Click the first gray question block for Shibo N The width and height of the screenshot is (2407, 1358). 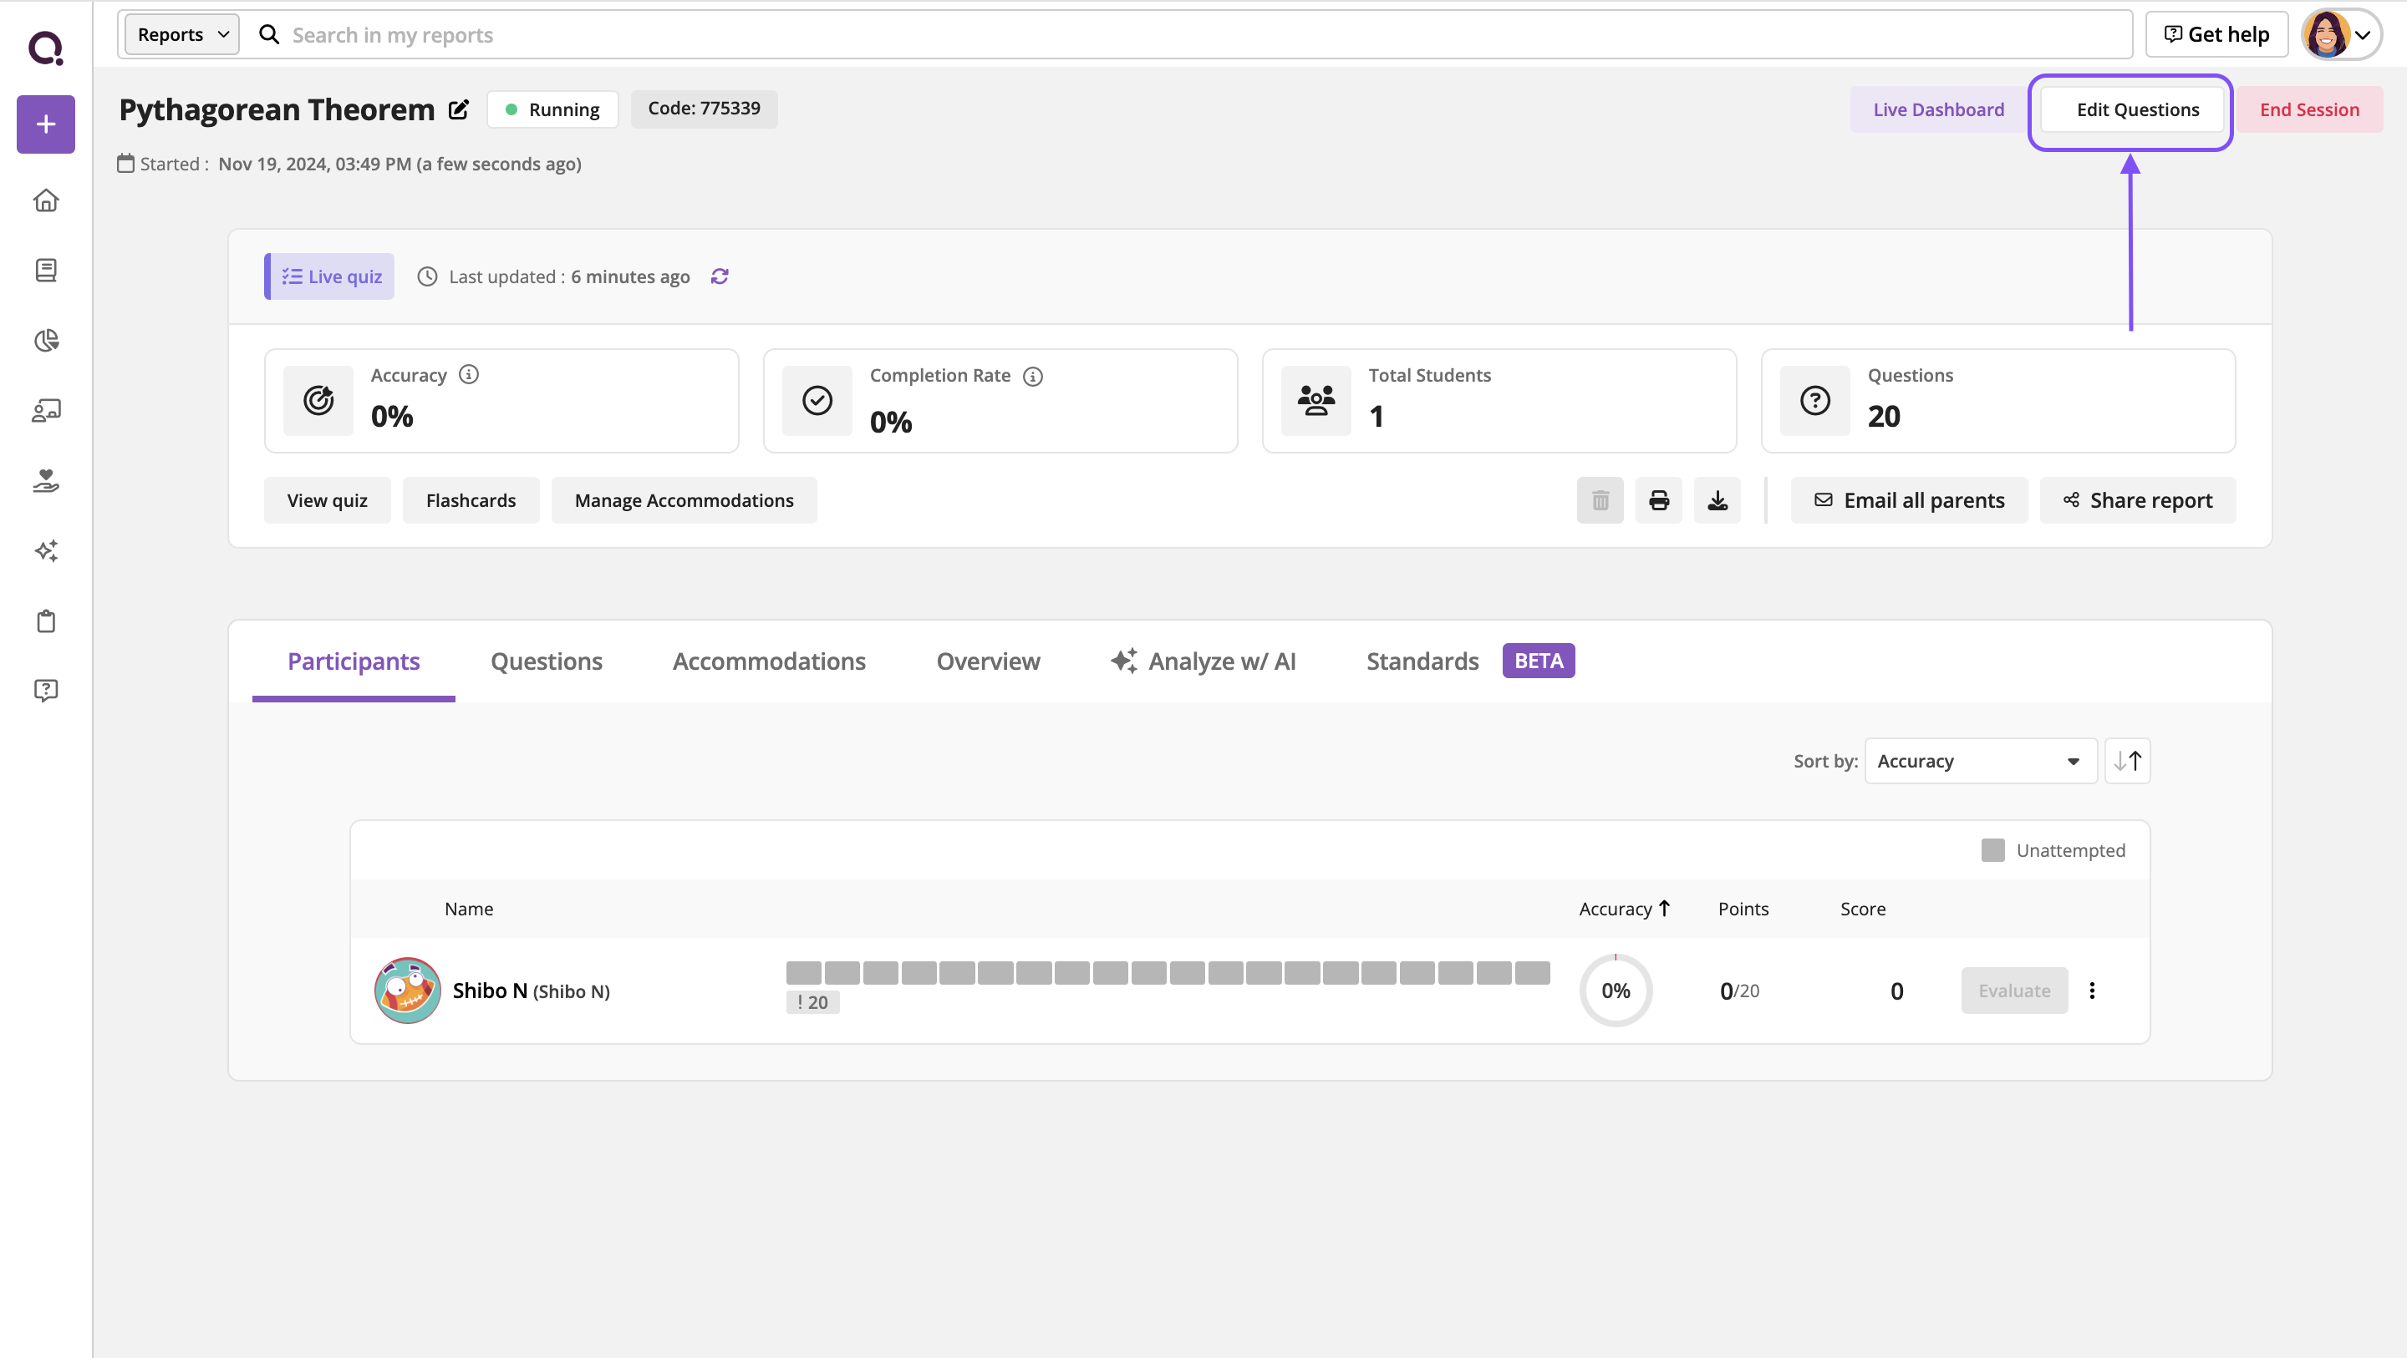[803, 973]
